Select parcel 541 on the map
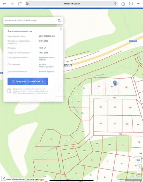 pyautogui.click(x=70, y=164)
